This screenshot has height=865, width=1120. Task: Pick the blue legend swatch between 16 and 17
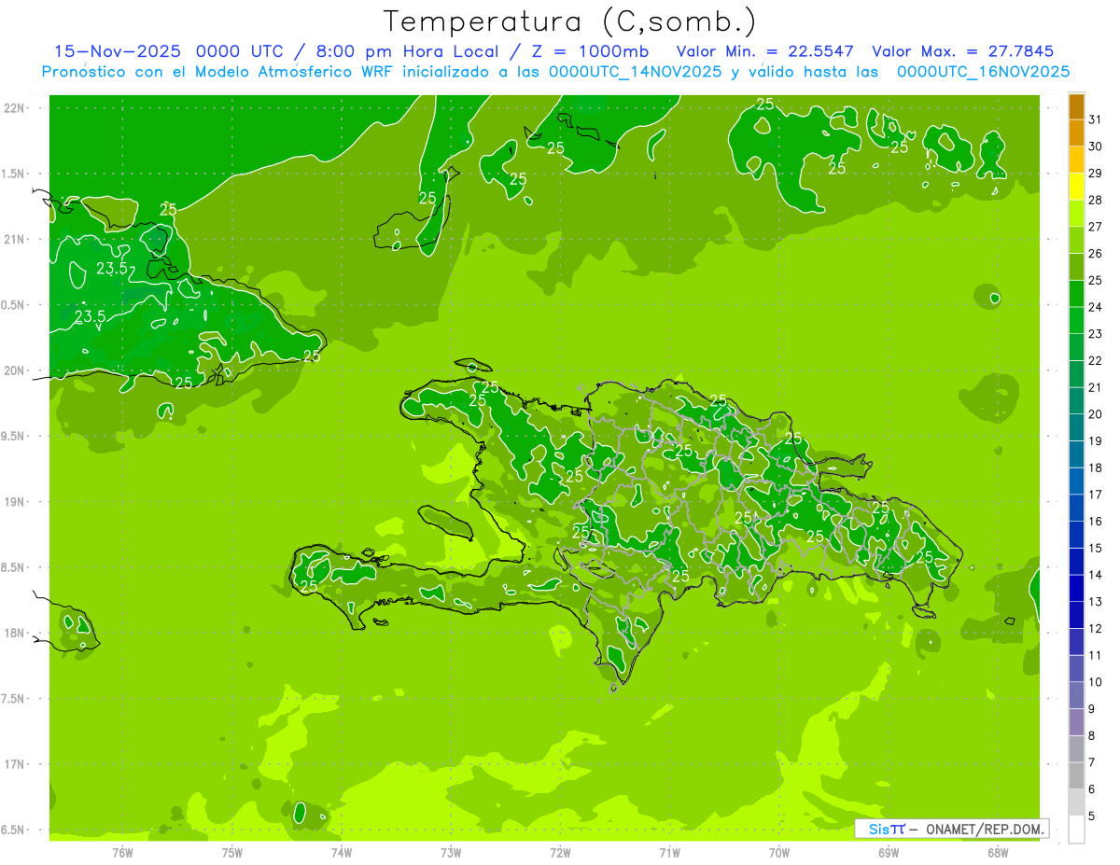pos(1076,508)
